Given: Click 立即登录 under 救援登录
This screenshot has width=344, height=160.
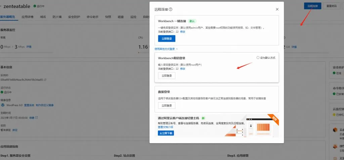Looking at the screenshot, I should coord(167,105).
